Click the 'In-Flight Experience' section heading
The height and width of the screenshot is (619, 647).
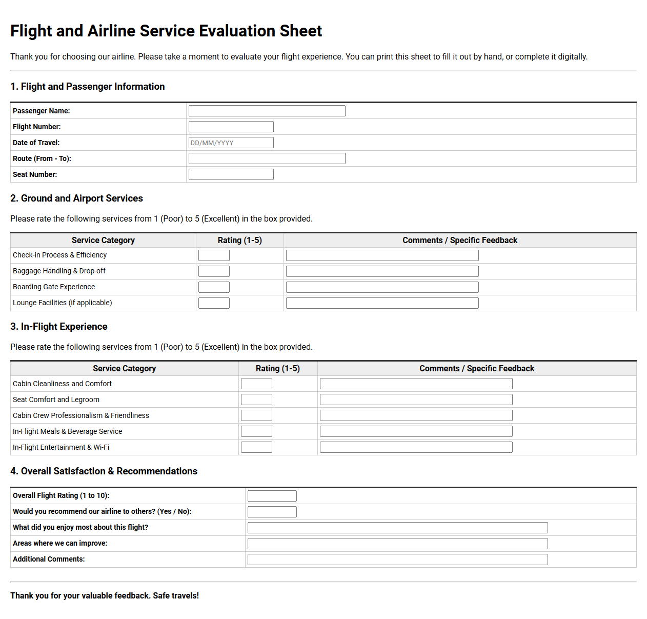pyautogui.click(x=59, y=327)
